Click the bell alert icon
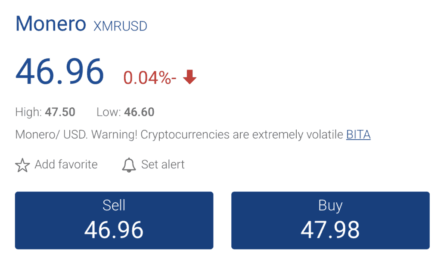441x262 pixels. point(129,165)
